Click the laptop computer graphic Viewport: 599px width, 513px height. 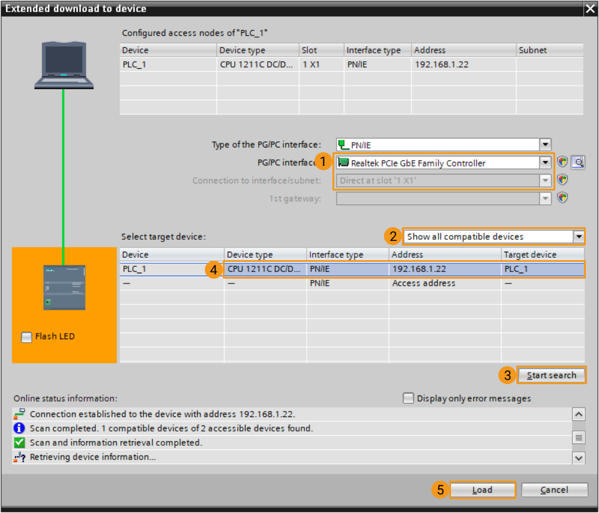[x=63, y=66]
